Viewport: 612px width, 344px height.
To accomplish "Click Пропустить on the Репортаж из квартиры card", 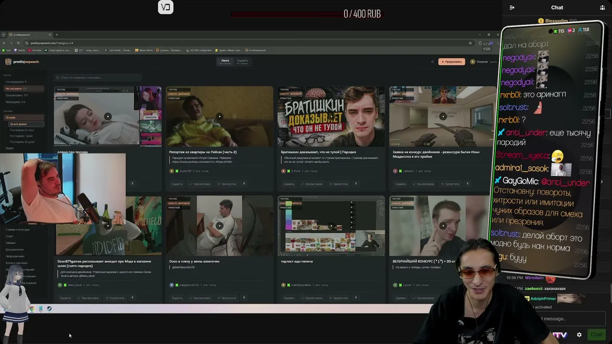I will 227,184.
